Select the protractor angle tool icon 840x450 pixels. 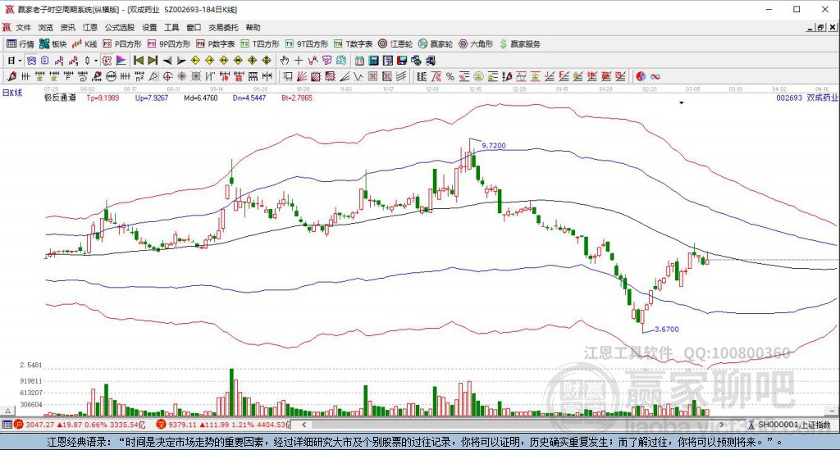click(153, 76)
